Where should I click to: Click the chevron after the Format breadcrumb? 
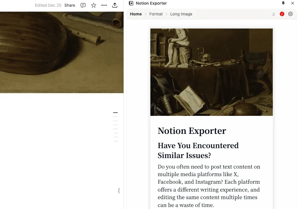pyautogui.click(x=166, y=14)
